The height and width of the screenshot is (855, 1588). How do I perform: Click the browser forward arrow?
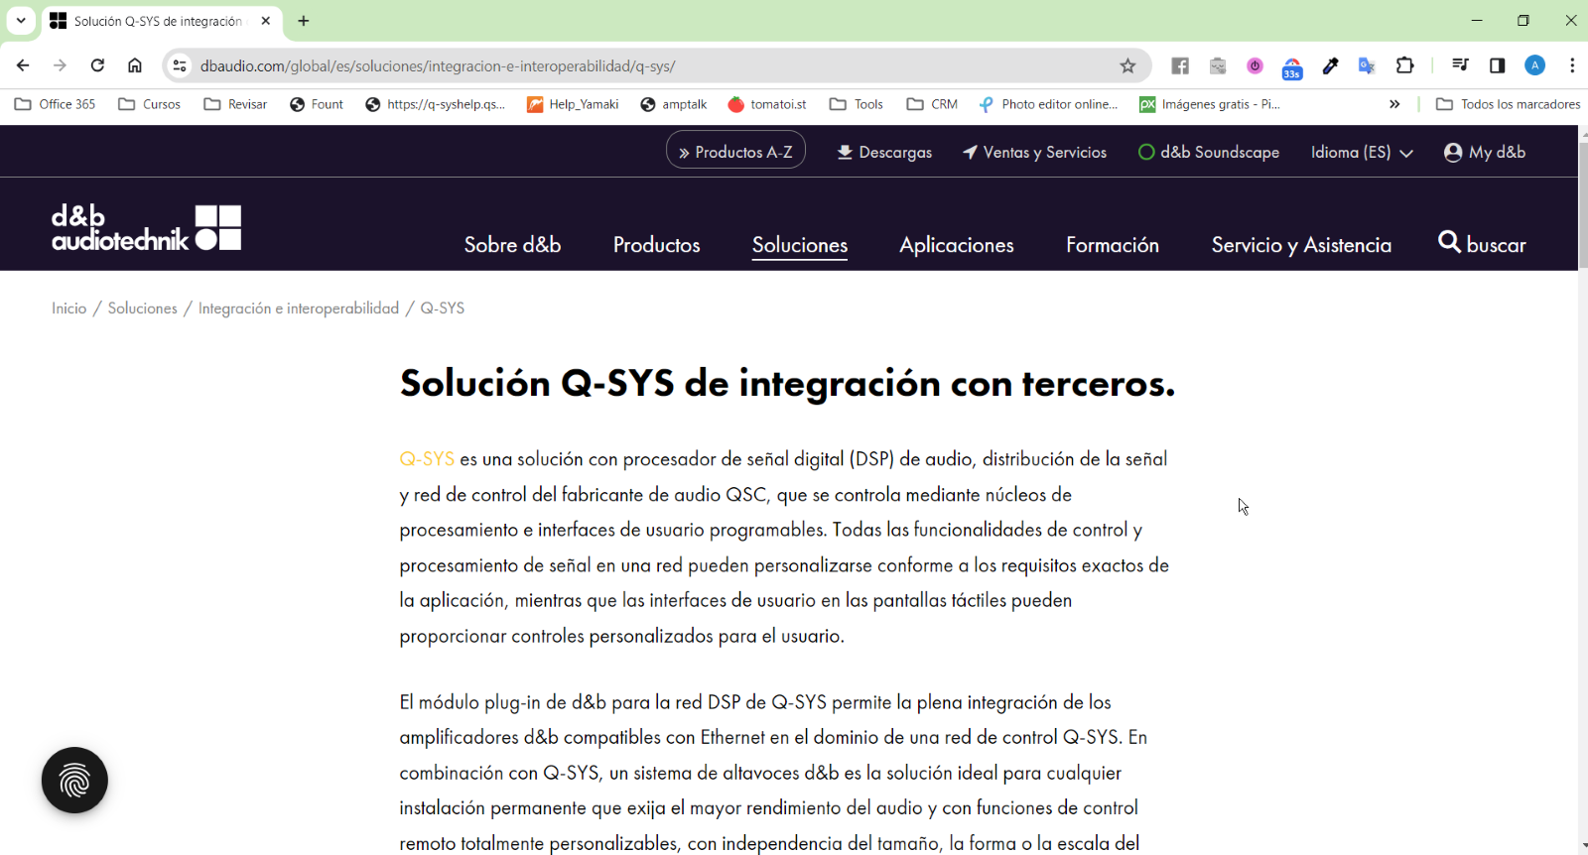pyautogui.click(x=60, y=65)
